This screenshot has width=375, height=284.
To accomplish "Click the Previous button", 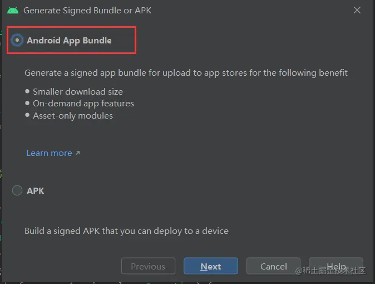I will (x=148, y=266).
